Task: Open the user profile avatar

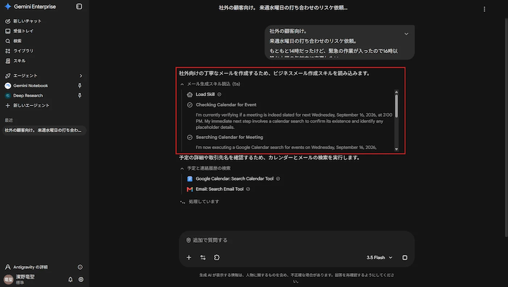Action: pos(8,279)
